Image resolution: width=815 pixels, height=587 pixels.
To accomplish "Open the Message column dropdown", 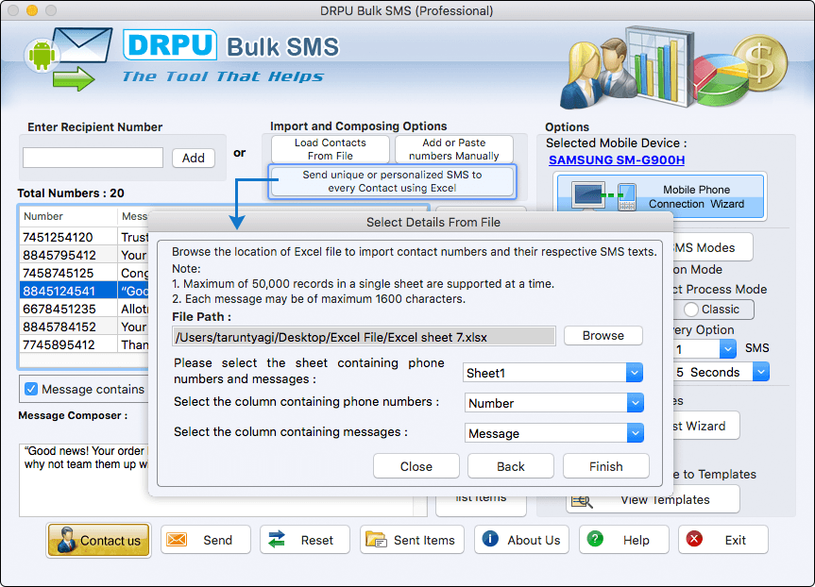I will pyautogui.click(x=636, y=433).
